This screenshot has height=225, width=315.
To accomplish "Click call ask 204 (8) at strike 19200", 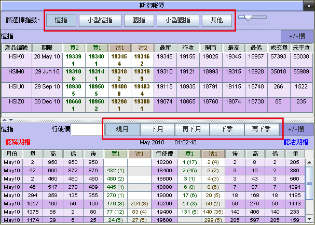I will (140, 204).
